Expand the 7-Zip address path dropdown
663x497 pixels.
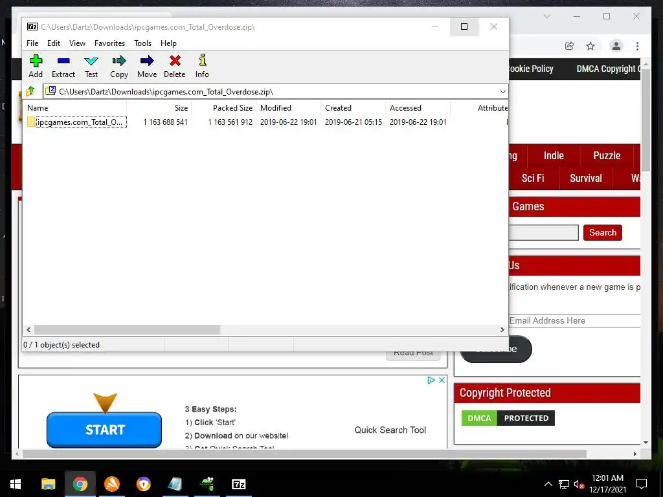pos(502,92)
